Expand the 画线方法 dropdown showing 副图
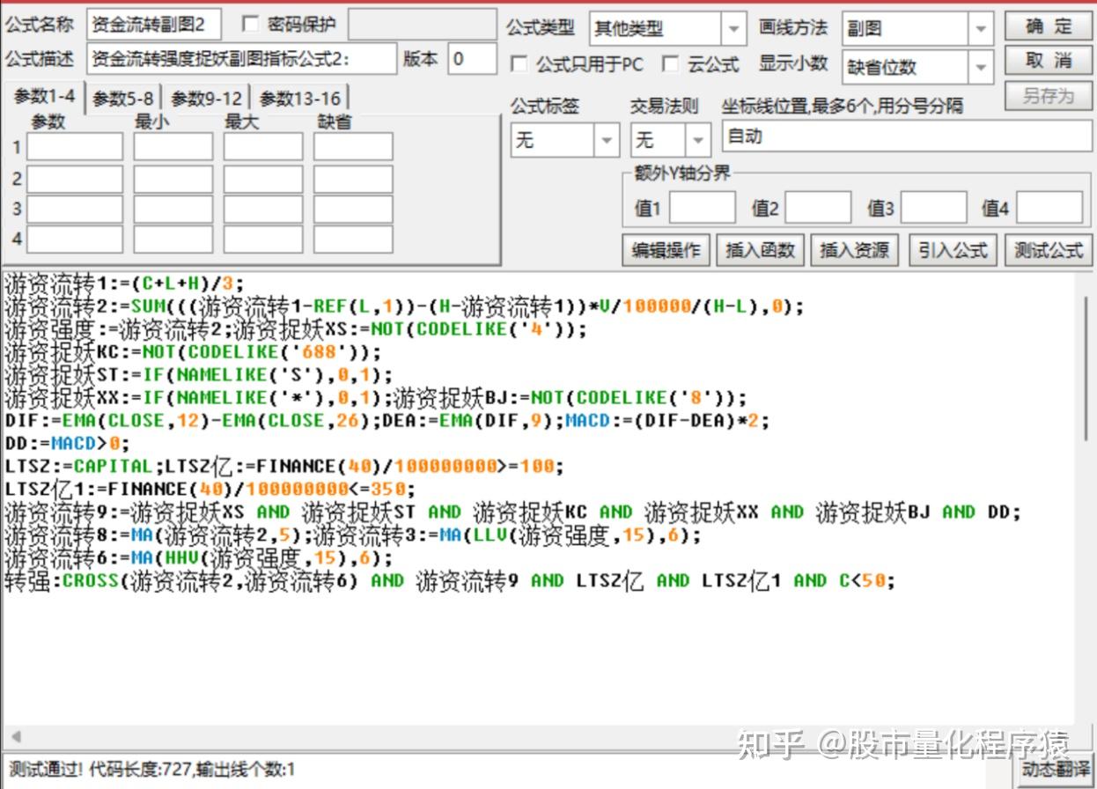 coord(981,29)
